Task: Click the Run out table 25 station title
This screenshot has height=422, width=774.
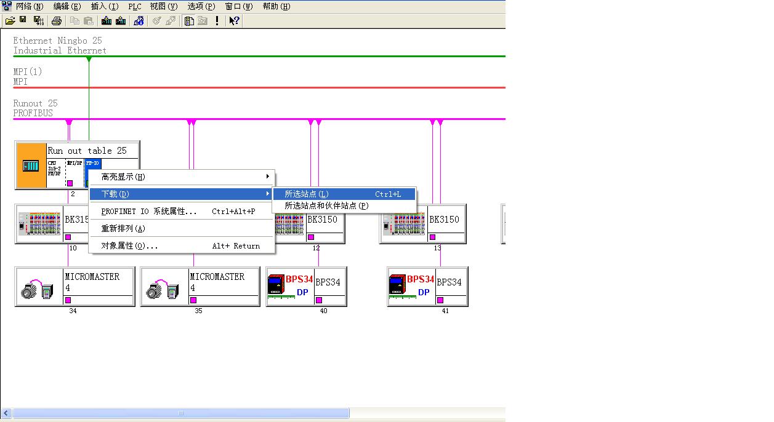Action: click(x=87, y=151)
